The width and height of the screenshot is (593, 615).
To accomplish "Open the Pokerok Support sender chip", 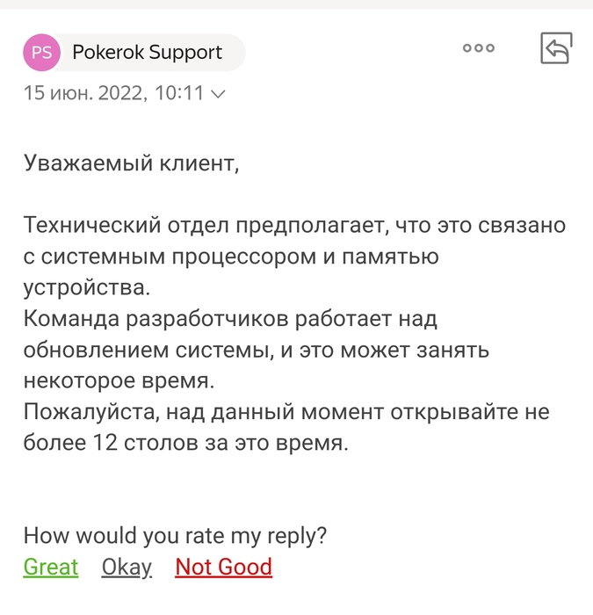I will point(147,53).
